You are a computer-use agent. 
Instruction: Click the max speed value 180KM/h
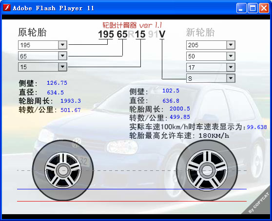(x=214, y=136)
